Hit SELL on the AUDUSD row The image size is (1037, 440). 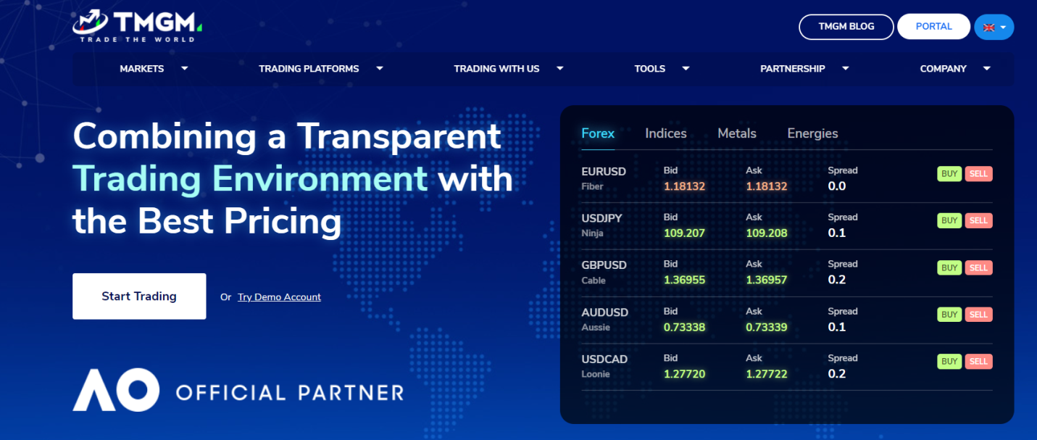(978, 315)
